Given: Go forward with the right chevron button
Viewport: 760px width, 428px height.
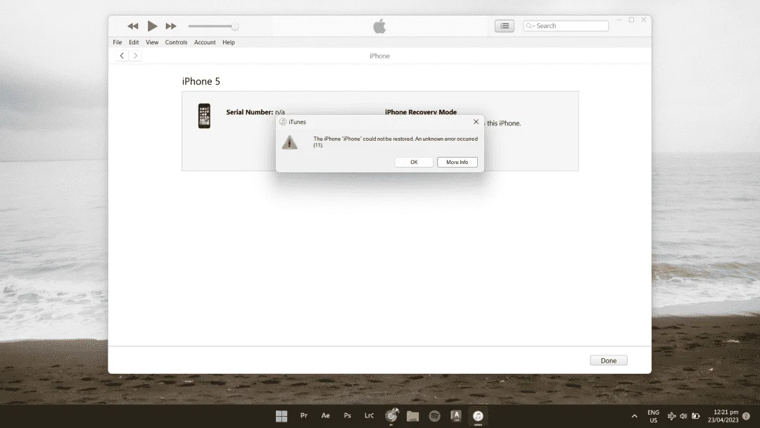Looking at the screenshot, I should click(135, 56).
